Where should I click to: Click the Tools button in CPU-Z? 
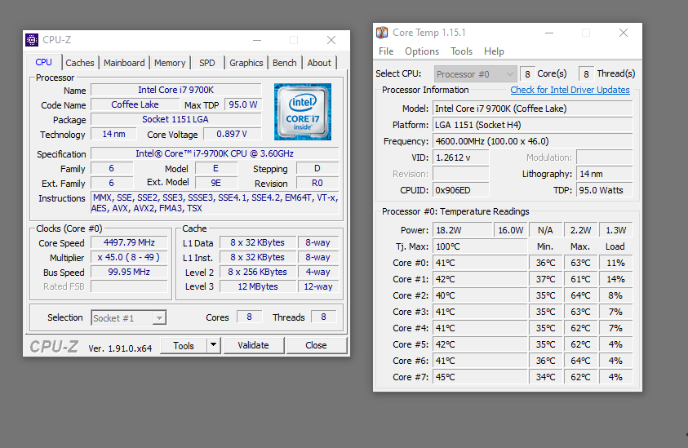[x=184, y=345]
